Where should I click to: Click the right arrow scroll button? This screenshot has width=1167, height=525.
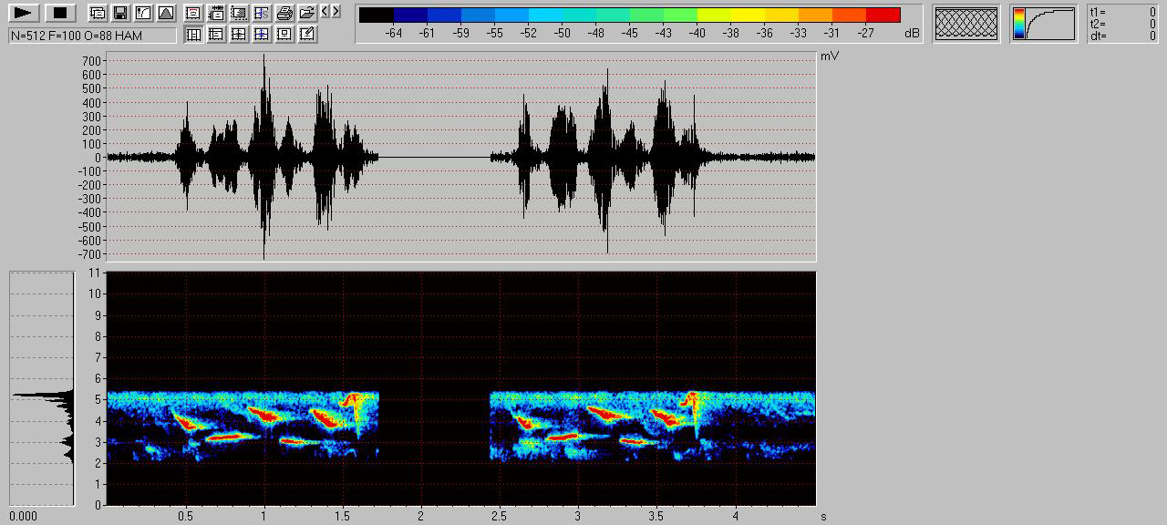pos(336,12)
